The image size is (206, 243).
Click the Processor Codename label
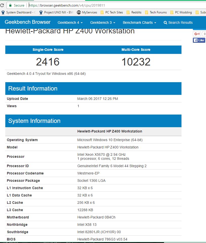25,173
